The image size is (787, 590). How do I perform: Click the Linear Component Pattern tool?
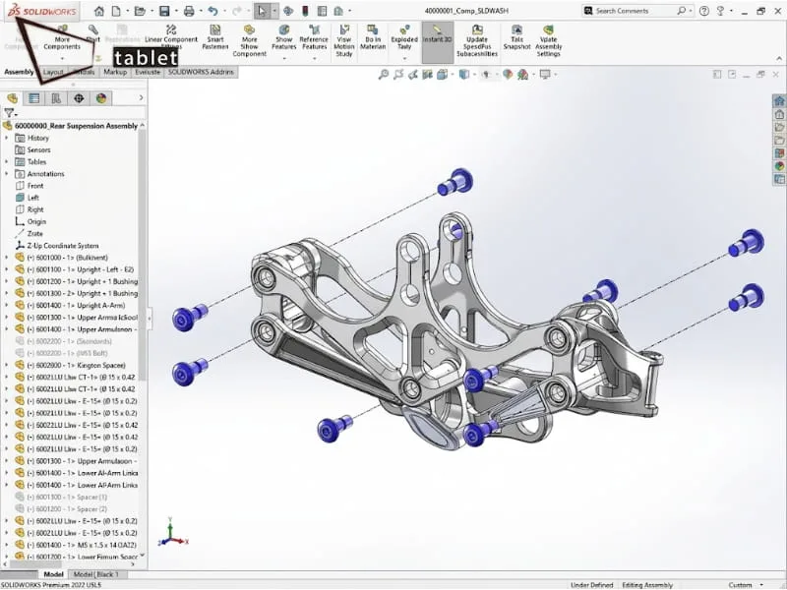(171, 37)
